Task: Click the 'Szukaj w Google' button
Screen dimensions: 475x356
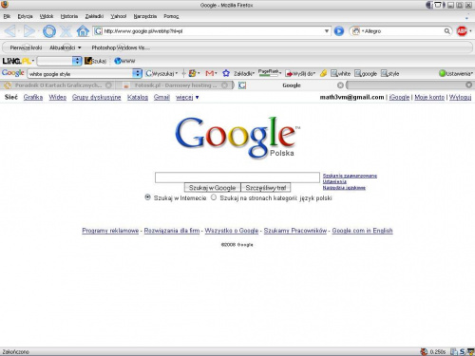Action: point(212,188)
